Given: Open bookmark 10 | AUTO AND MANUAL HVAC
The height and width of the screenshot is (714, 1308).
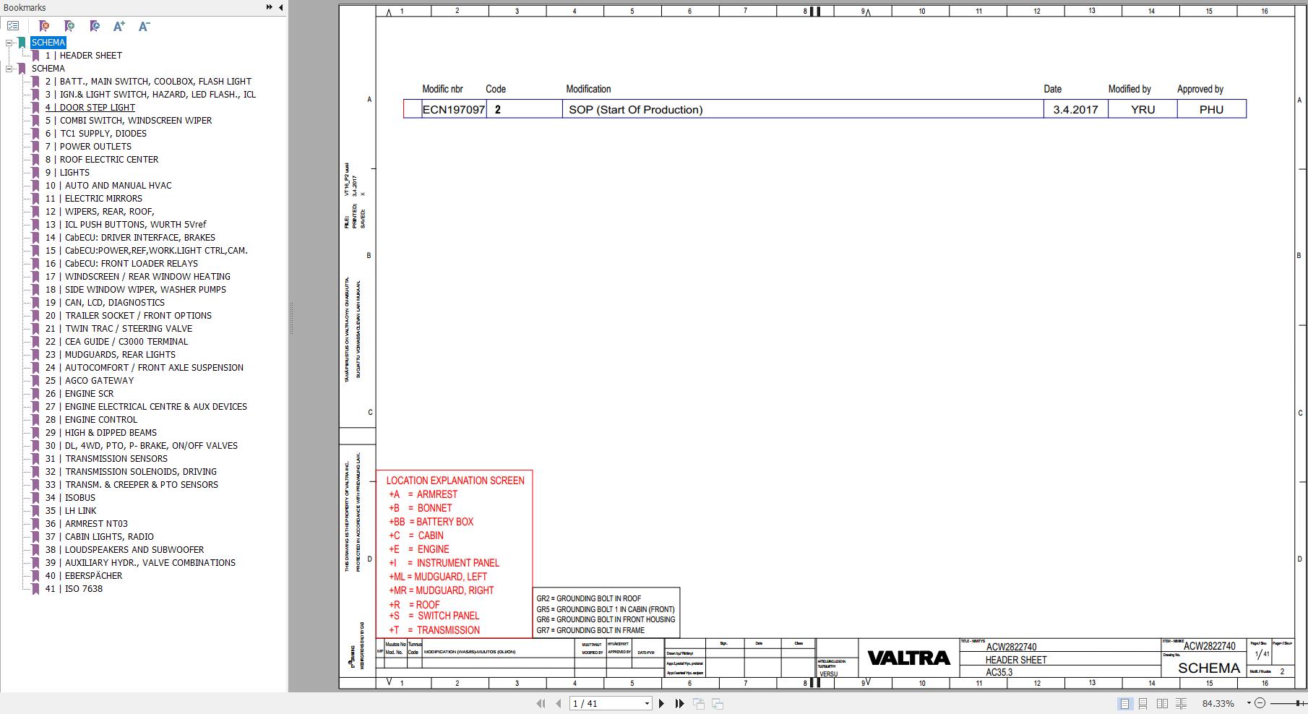Looking at the screenshot, I should tap(108, 186).
